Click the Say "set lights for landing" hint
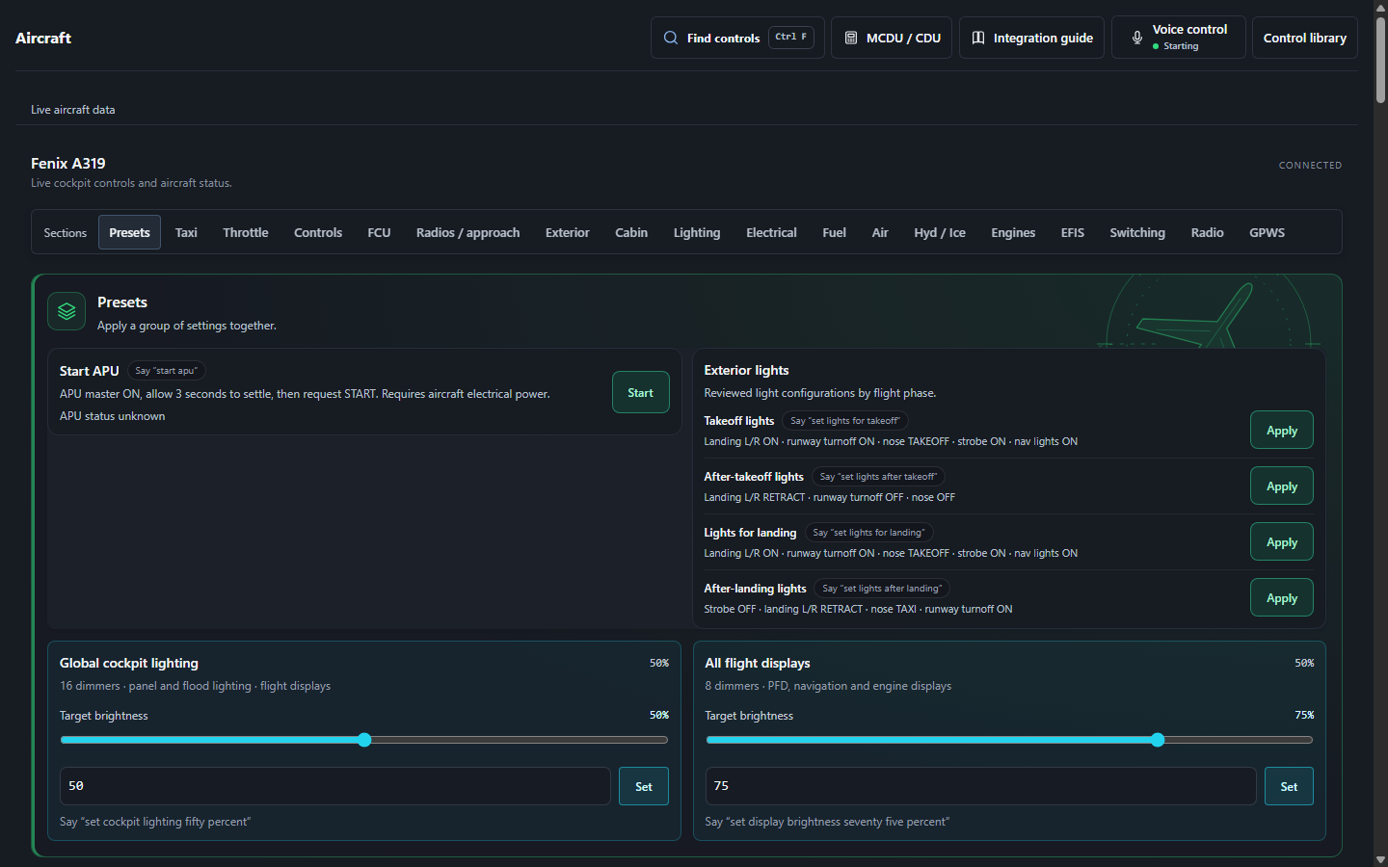 [868, 533]
